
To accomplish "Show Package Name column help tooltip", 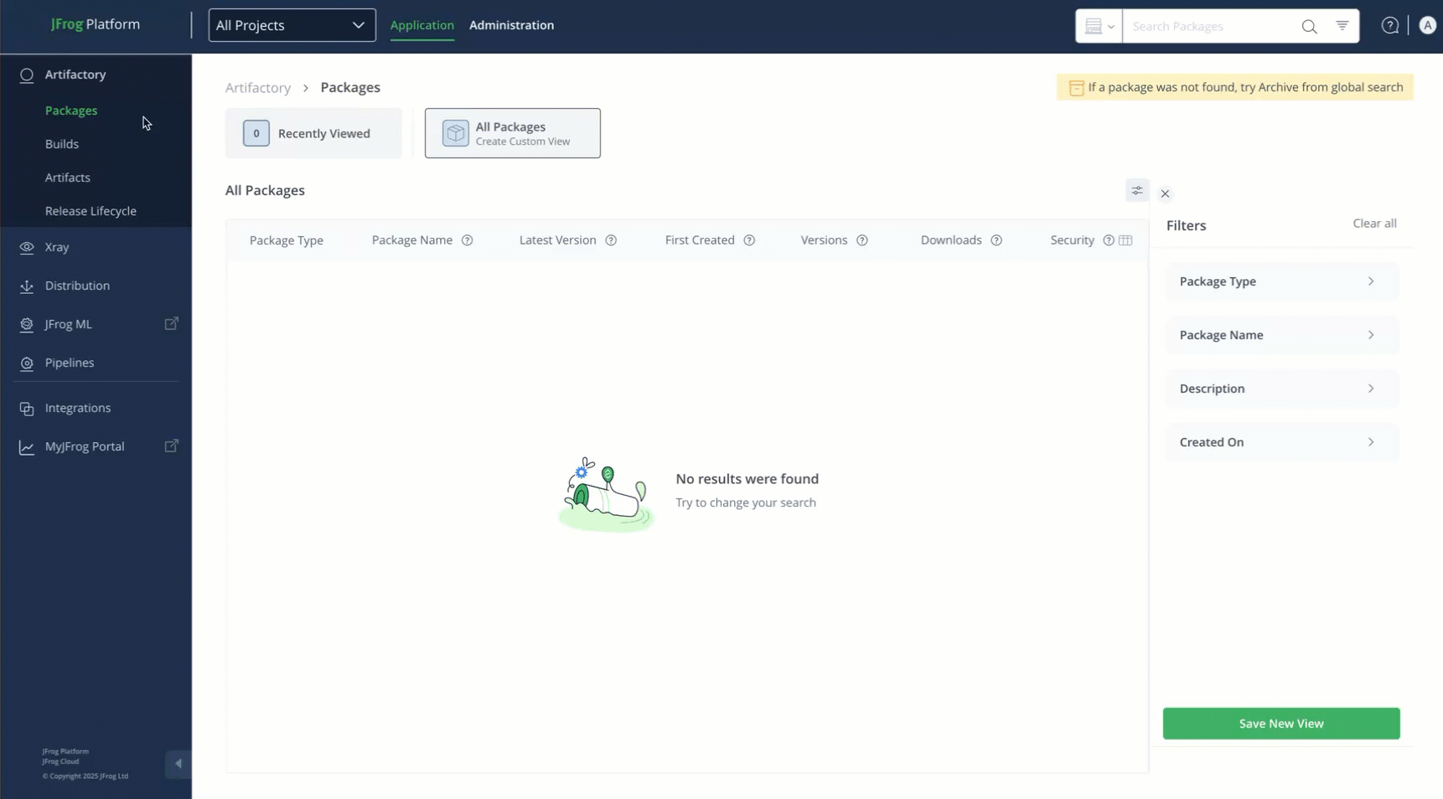I will (468, 240).
